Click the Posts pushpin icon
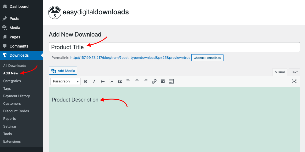Viewport: 305px width, 152px height. pos(5,19)
